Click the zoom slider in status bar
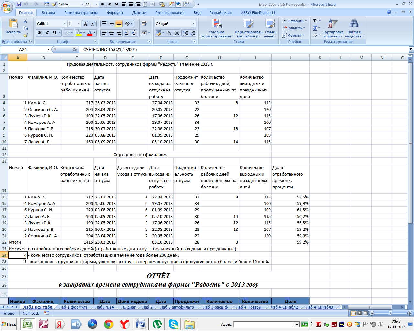Viewport: 414px width, 331px height. coord(390,313)
